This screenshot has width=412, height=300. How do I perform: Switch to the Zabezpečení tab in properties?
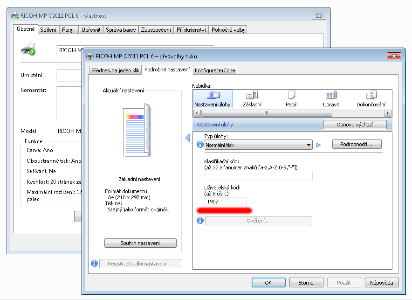pyautogui.click(x=156, y=30)
